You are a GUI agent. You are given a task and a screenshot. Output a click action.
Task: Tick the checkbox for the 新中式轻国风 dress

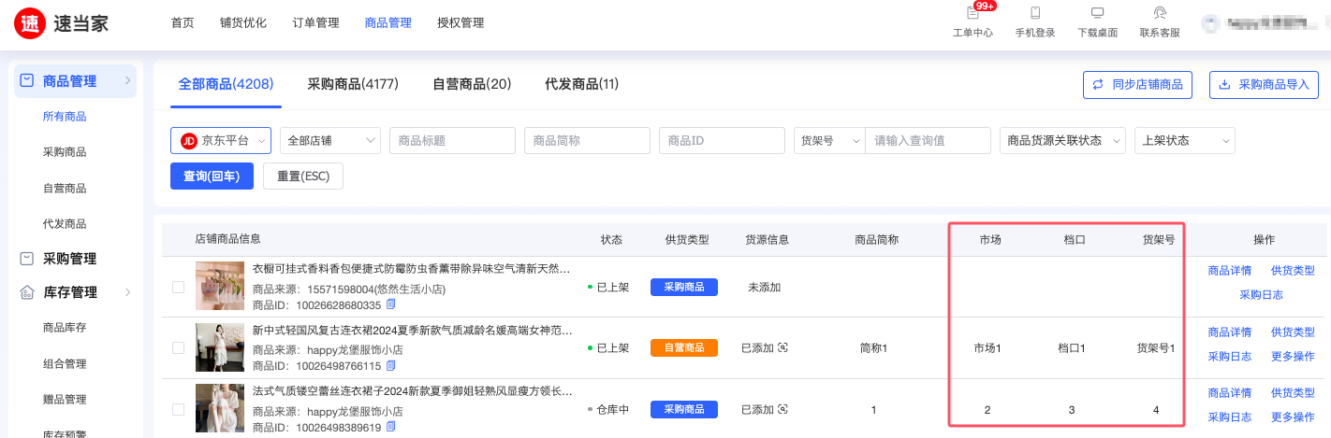(x=178, y=348)
